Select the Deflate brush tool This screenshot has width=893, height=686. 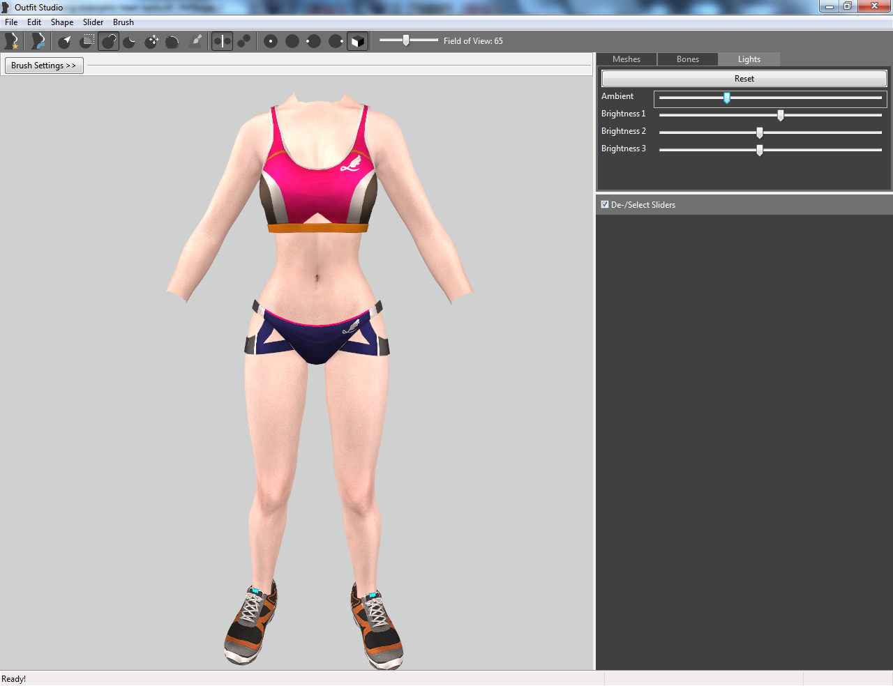tap(130, 41)
